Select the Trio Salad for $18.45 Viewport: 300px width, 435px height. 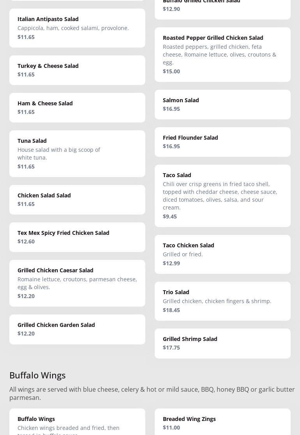pos(222,301)
